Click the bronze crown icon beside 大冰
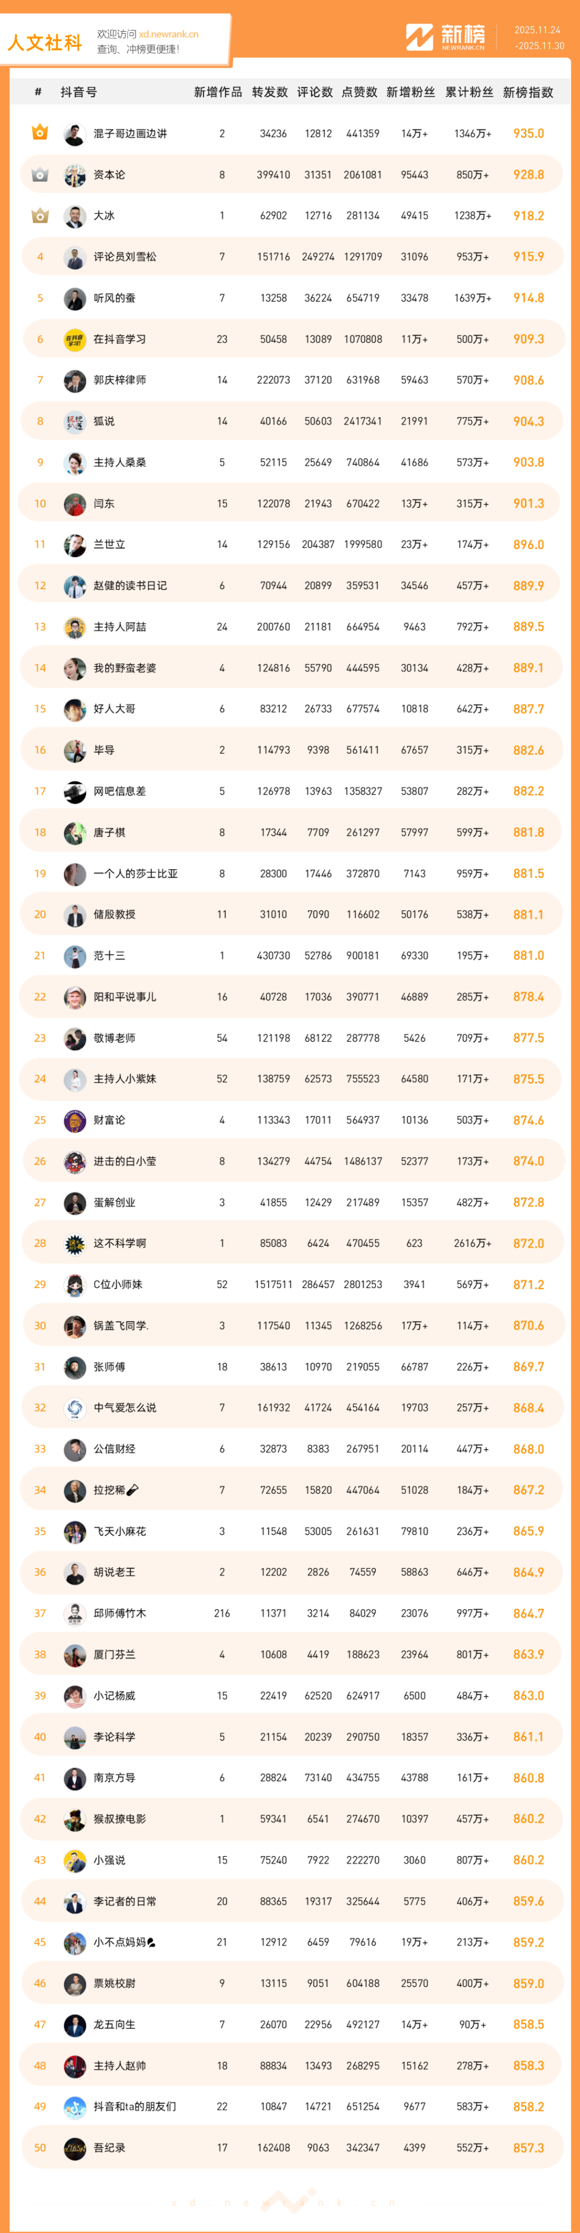The height and width of the screenshot is (2233, 580). point(40,216)
